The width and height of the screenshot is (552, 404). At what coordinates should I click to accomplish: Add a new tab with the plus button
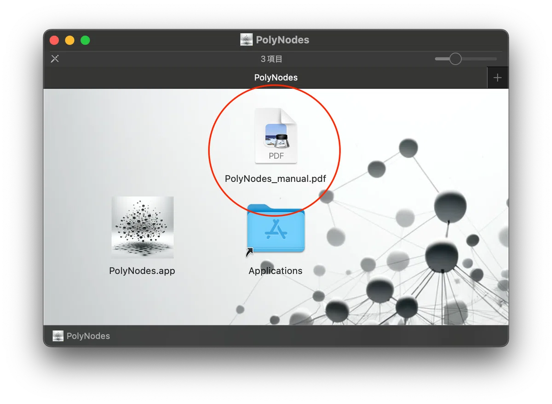coord(497,78)
